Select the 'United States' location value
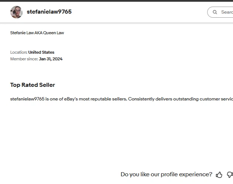 tap(41, 52)
